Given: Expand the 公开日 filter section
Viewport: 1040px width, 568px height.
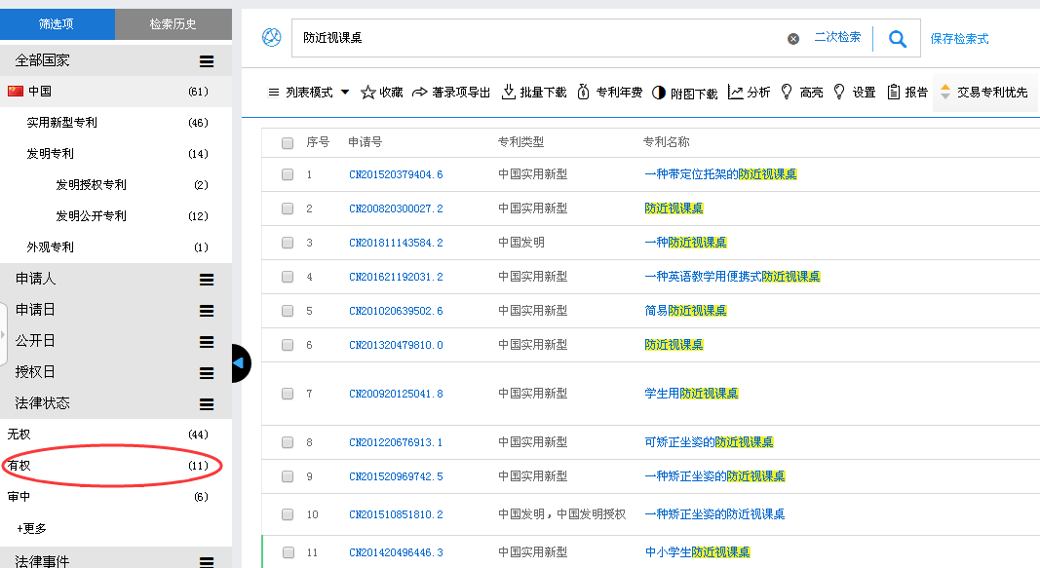Looking at the screenshot, I should point(207,342).
